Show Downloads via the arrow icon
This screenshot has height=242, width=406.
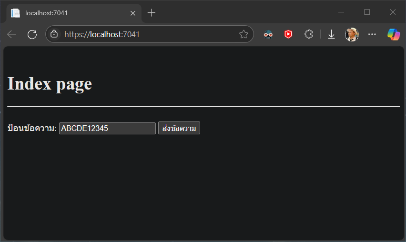coord(331,34)
